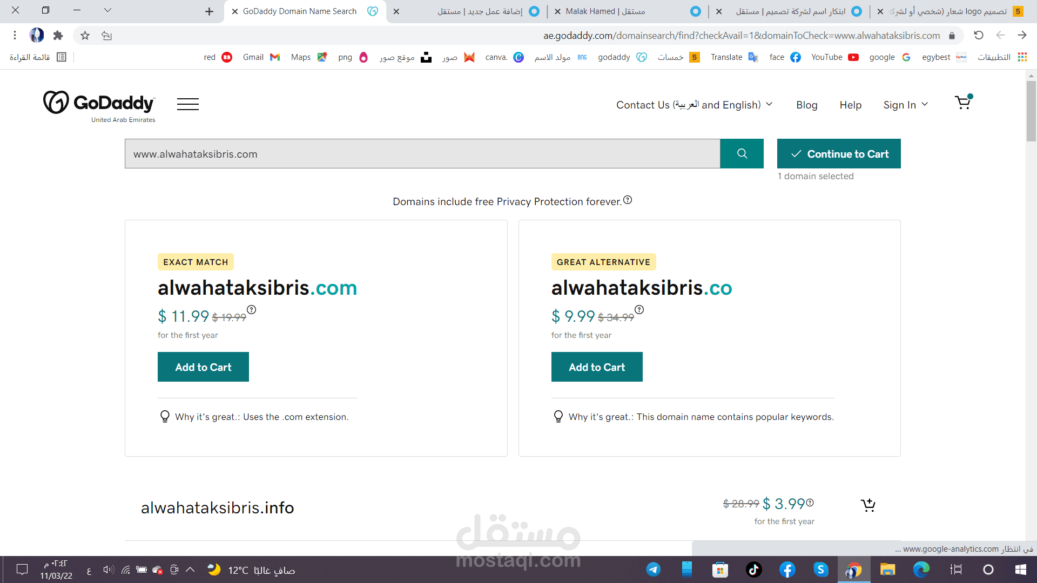1037x583 pixels.
Task: Show price info for the .com domain
Action: (252, 310)
